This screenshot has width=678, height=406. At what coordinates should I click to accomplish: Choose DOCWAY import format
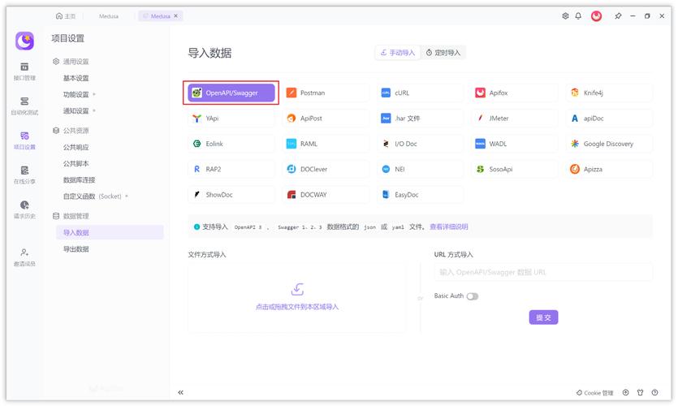click(326, 195)
